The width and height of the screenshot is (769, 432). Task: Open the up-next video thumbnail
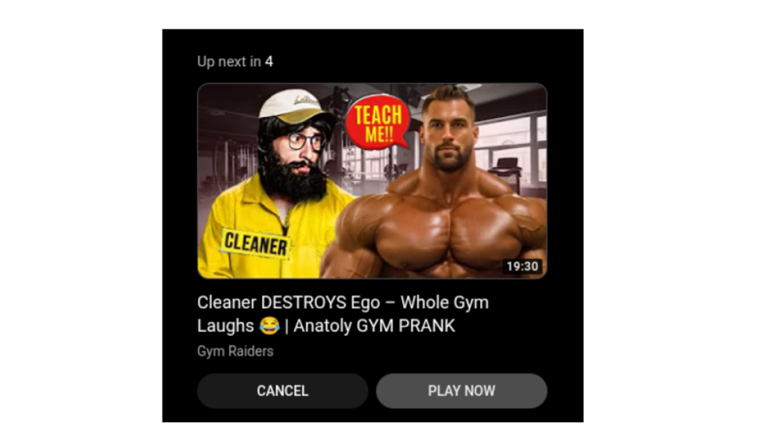tap(372, 181)
